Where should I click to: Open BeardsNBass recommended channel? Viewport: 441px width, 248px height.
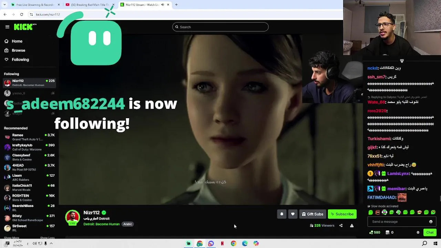[29, 208]
